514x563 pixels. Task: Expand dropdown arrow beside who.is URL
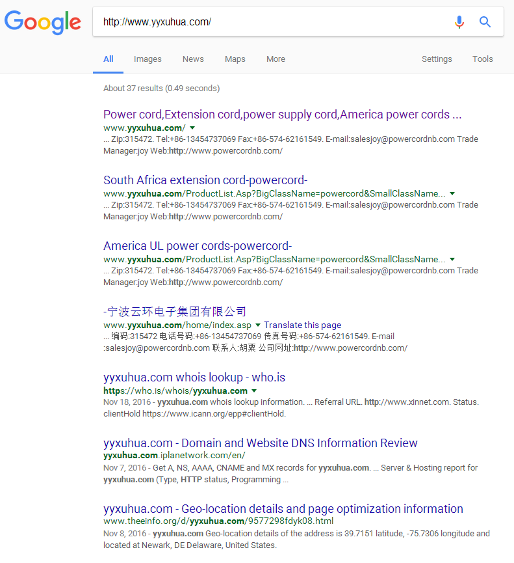(254, 391)
